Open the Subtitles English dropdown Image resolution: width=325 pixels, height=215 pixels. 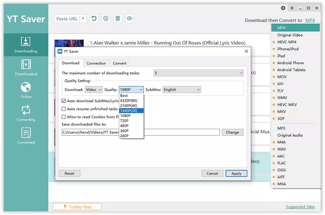pyautogui.click(x=182, y=89)
